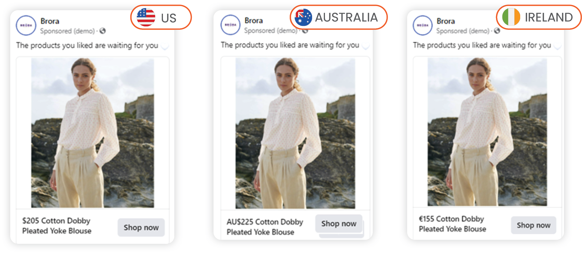Open the blouse photo in the Australia ad
Image resolution: width=582 pixels, height=254 pixels.
tap(295, 133)
